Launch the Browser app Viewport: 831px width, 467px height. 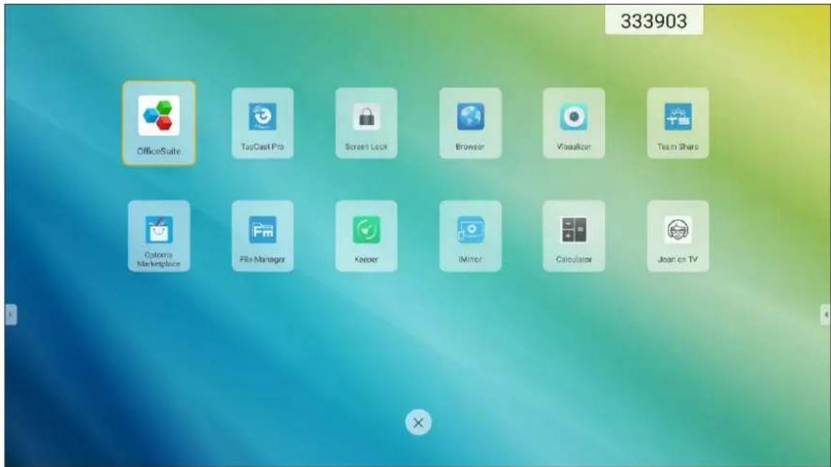click(470, 123)
